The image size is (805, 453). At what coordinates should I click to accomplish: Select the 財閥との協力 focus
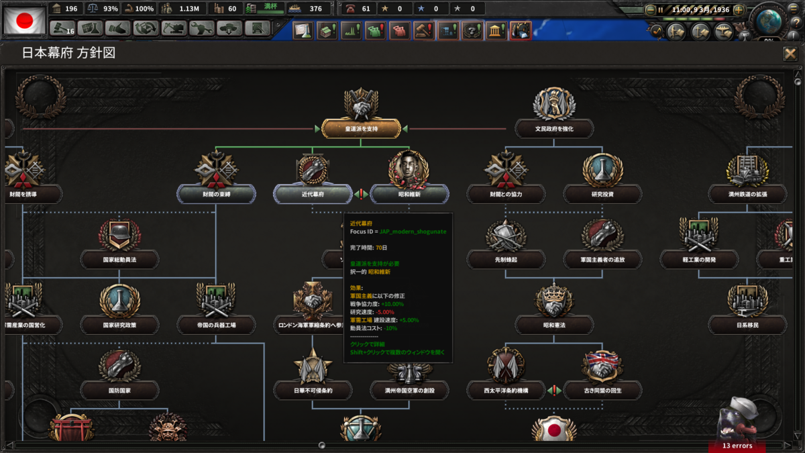point(506,194)
